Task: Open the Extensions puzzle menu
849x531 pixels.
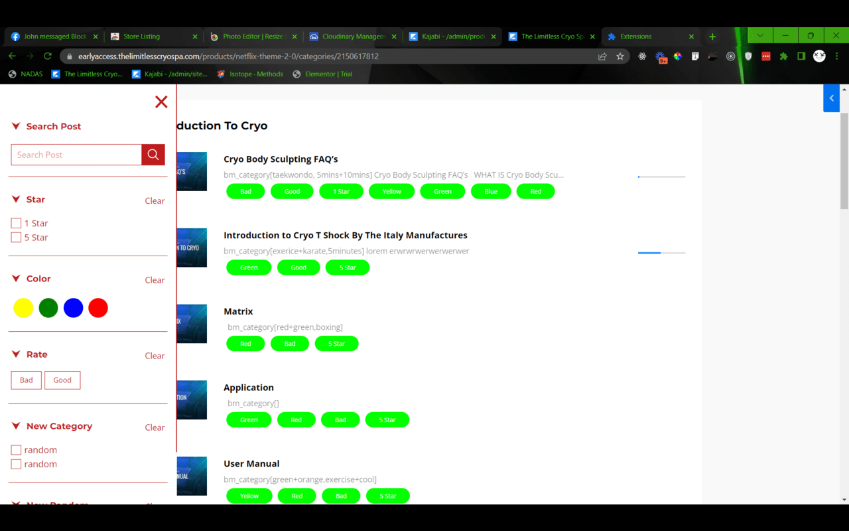Action: click(x=783, y=56)
